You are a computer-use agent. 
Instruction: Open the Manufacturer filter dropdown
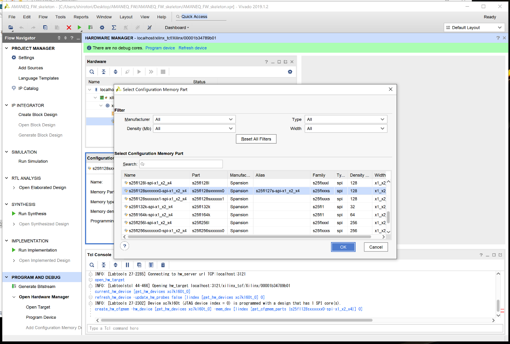click(194, 119)
